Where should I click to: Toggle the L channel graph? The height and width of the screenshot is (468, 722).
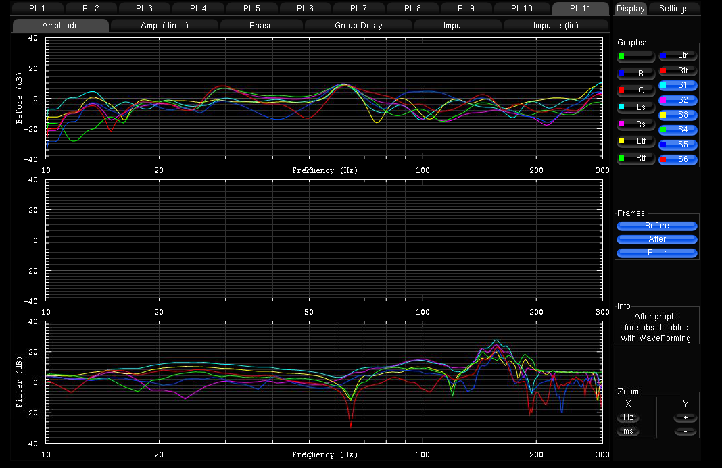[636, 57]
